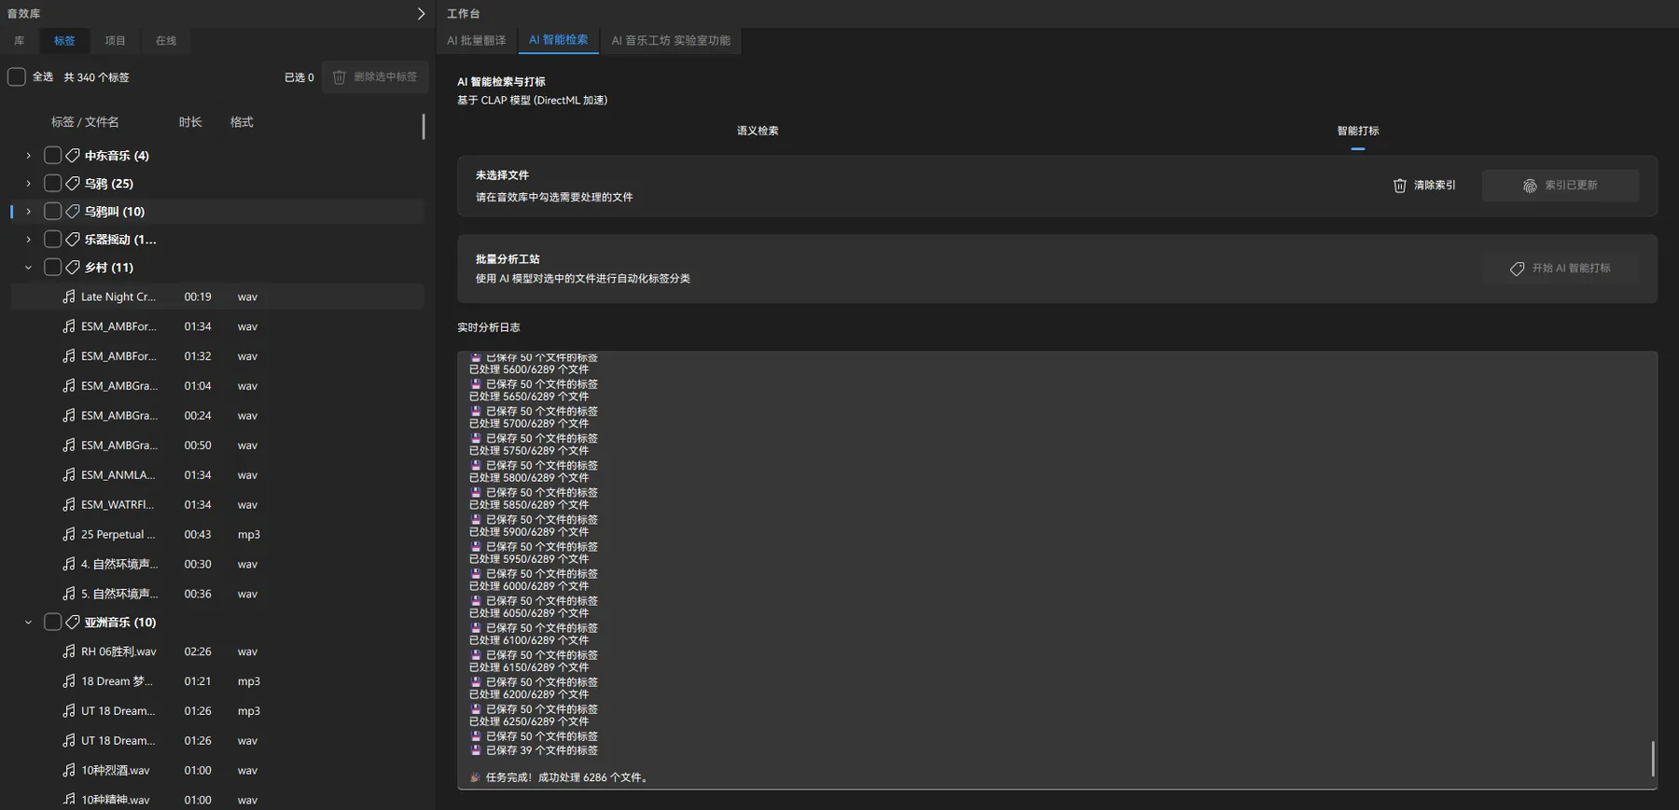
Task: Click the music note icon of RH 06胜利.wav
Action: pyautogui.click(x=69, y=652)
